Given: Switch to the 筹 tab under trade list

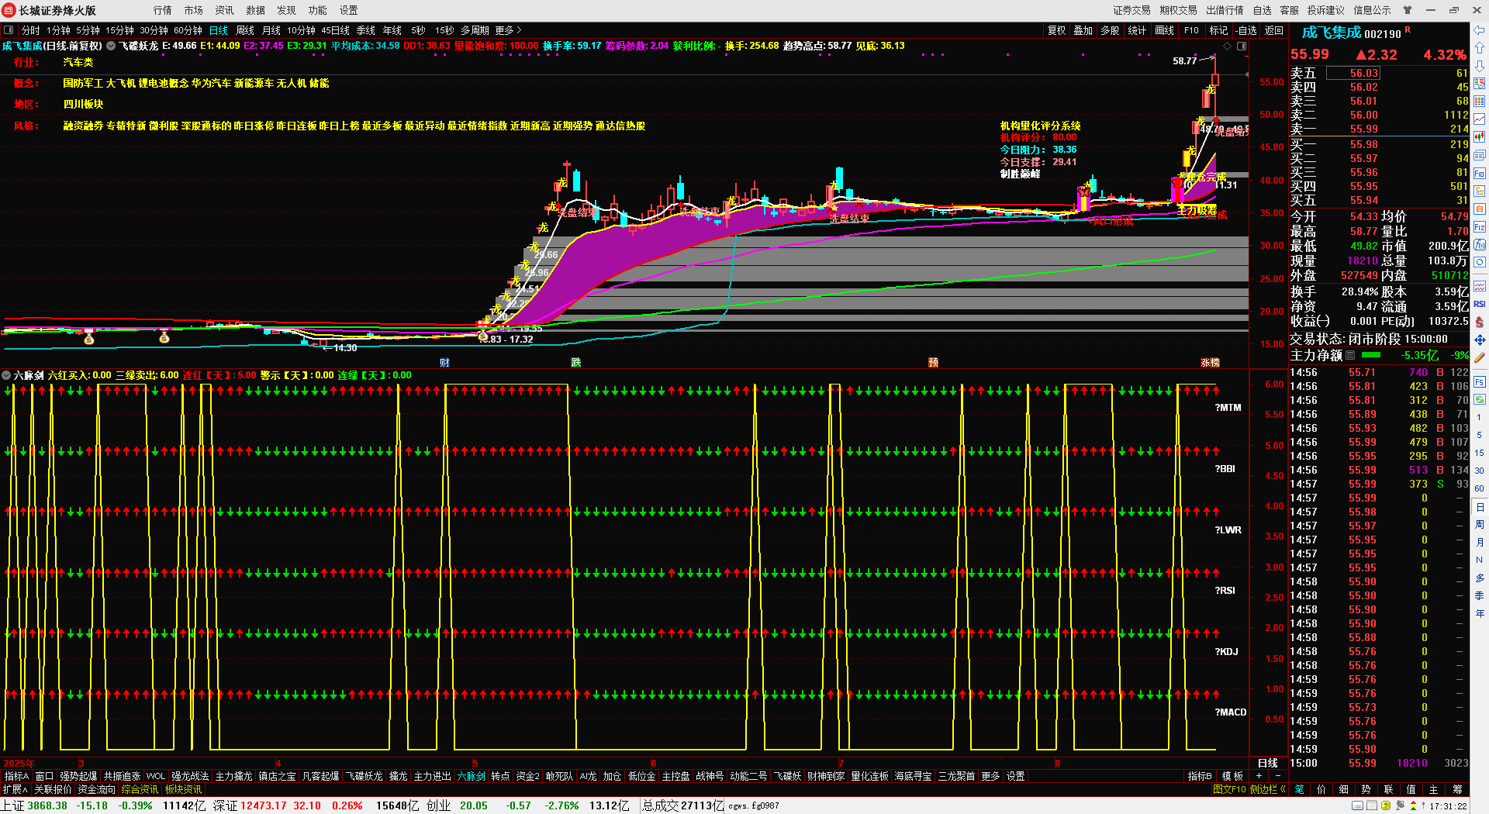Looking at the screenshot, I should 1457,789.
